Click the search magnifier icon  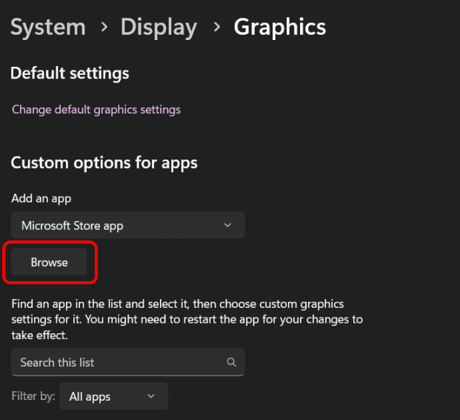232,362
